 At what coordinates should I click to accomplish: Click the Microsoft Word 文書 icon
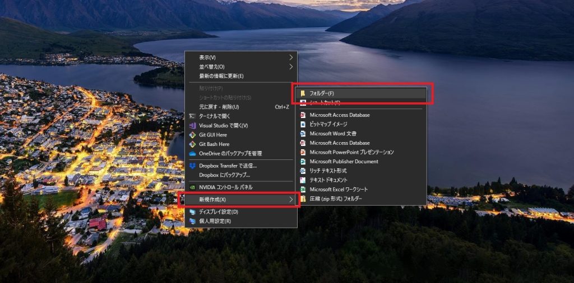click(x=303, y=134)
